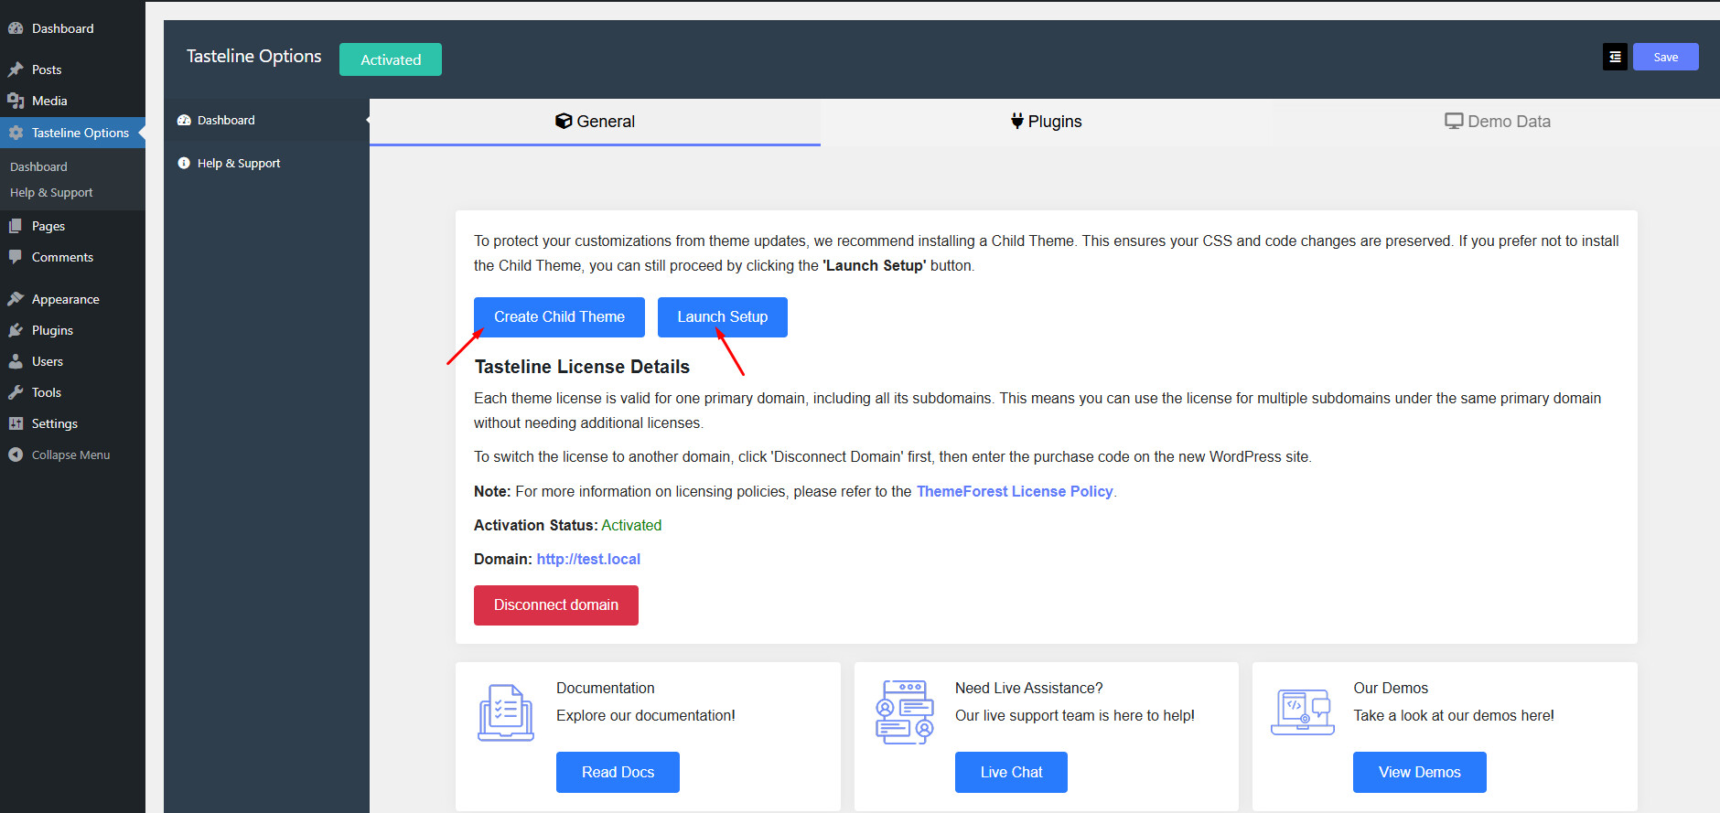Open Help & Support in the options panel
This screenshot has width=1720, height=813.
point(238,163)
